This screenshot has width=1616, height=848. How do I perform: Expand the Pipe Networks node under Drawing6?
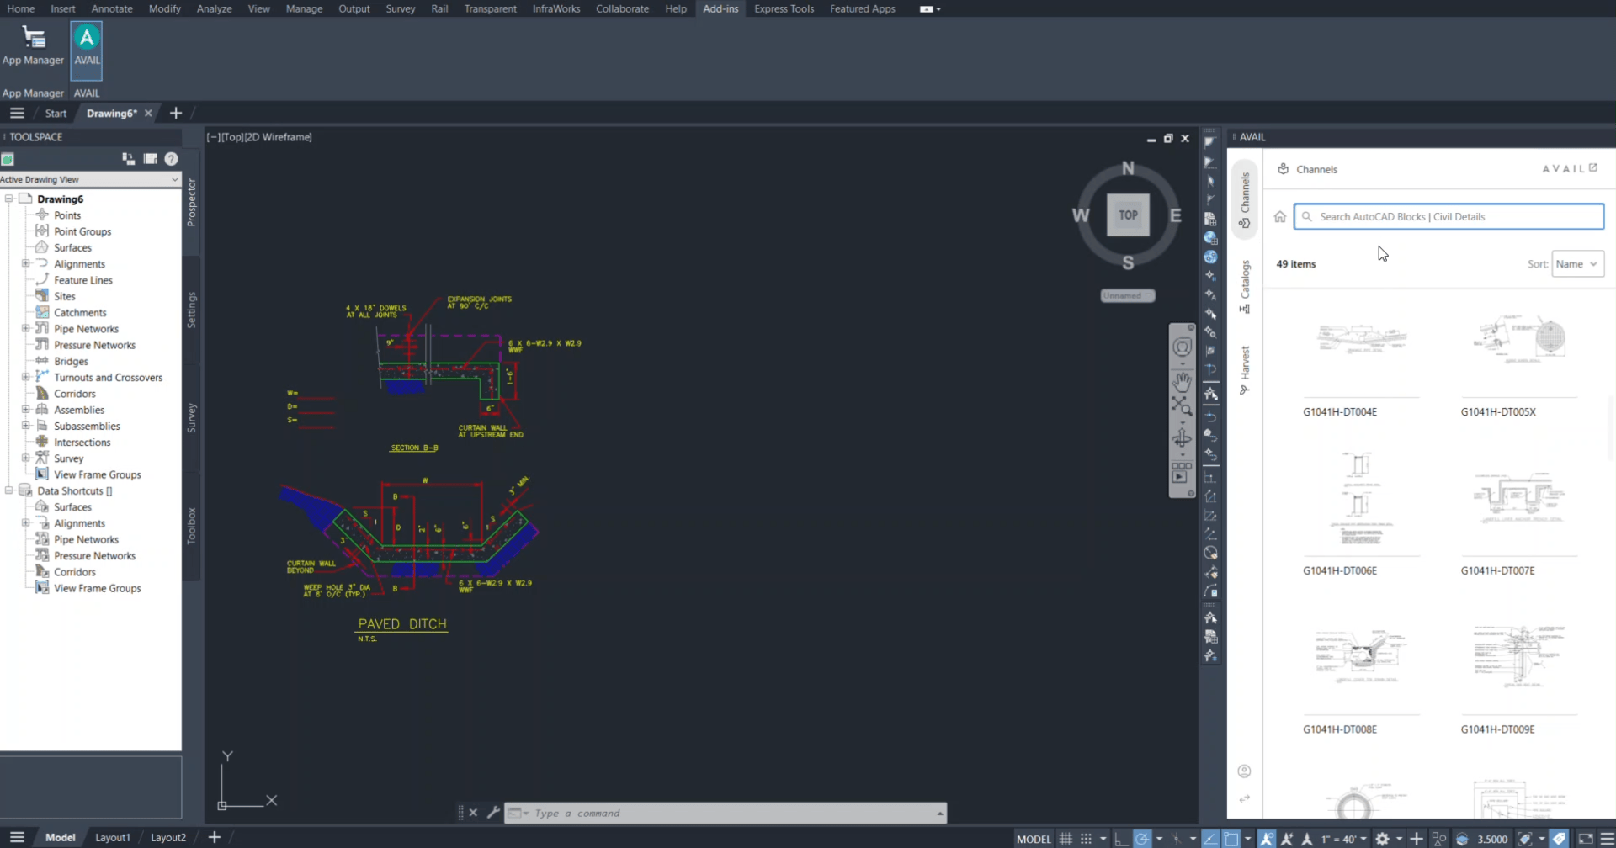click(x=25, y=329)
